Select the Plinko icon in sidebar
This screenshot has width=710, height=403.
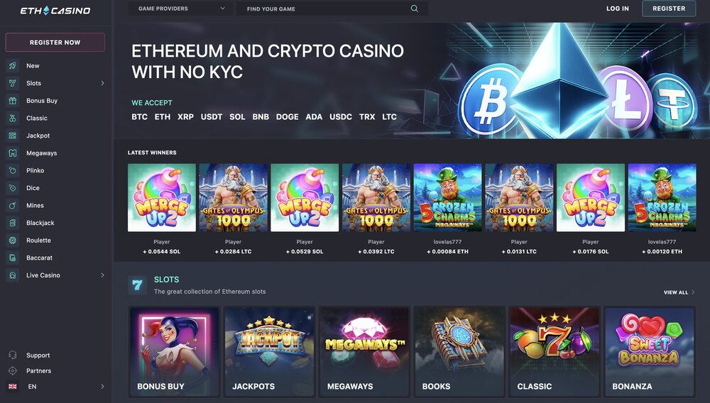[x=13, y=170]
